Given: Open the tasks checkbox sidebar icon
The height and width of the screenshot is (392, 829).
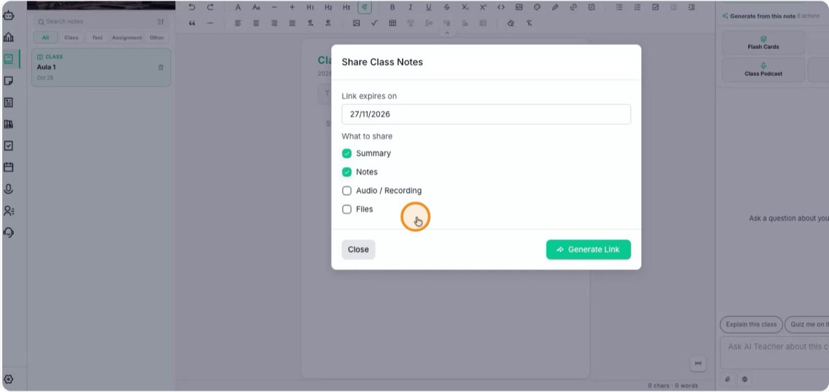Looking at the screenshot, I should click(8, 146).
